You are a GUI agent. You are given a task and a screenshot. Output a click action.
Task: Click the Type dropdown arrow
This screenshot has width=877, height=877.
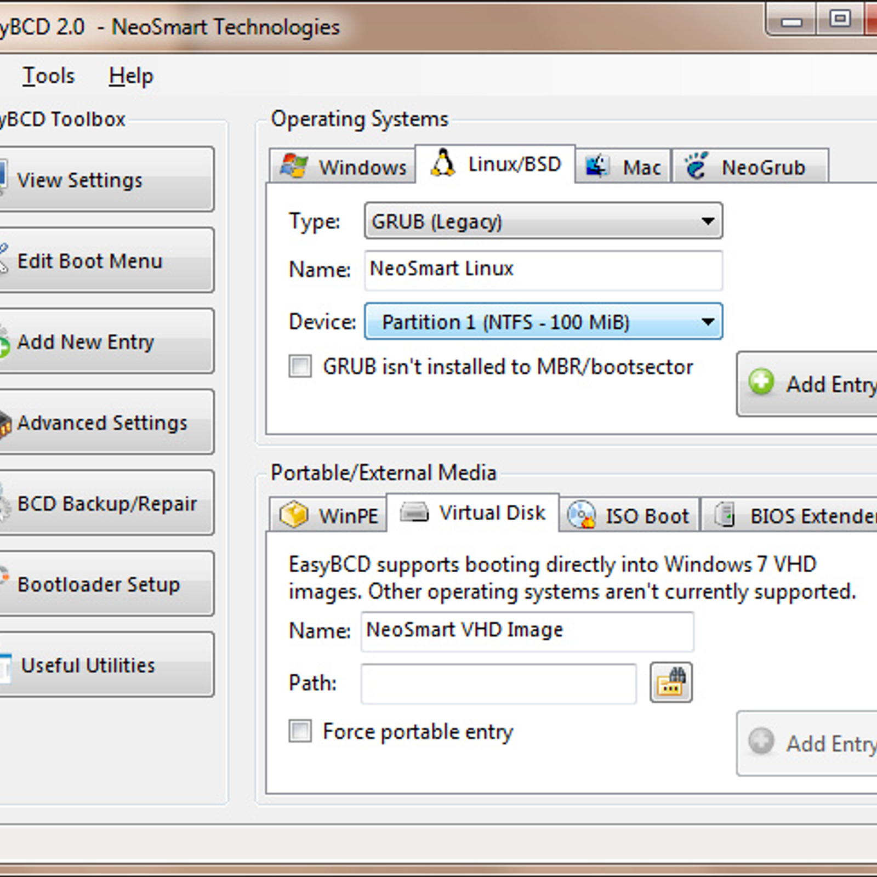click(708, 221)
